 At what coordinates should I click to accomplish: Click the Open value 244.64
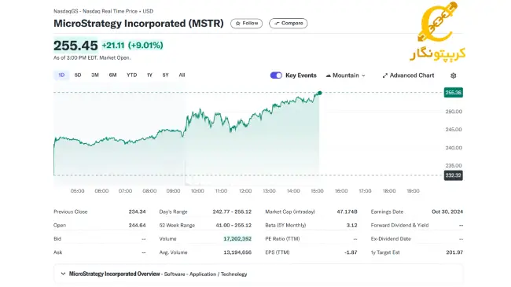tap(137, 226)
